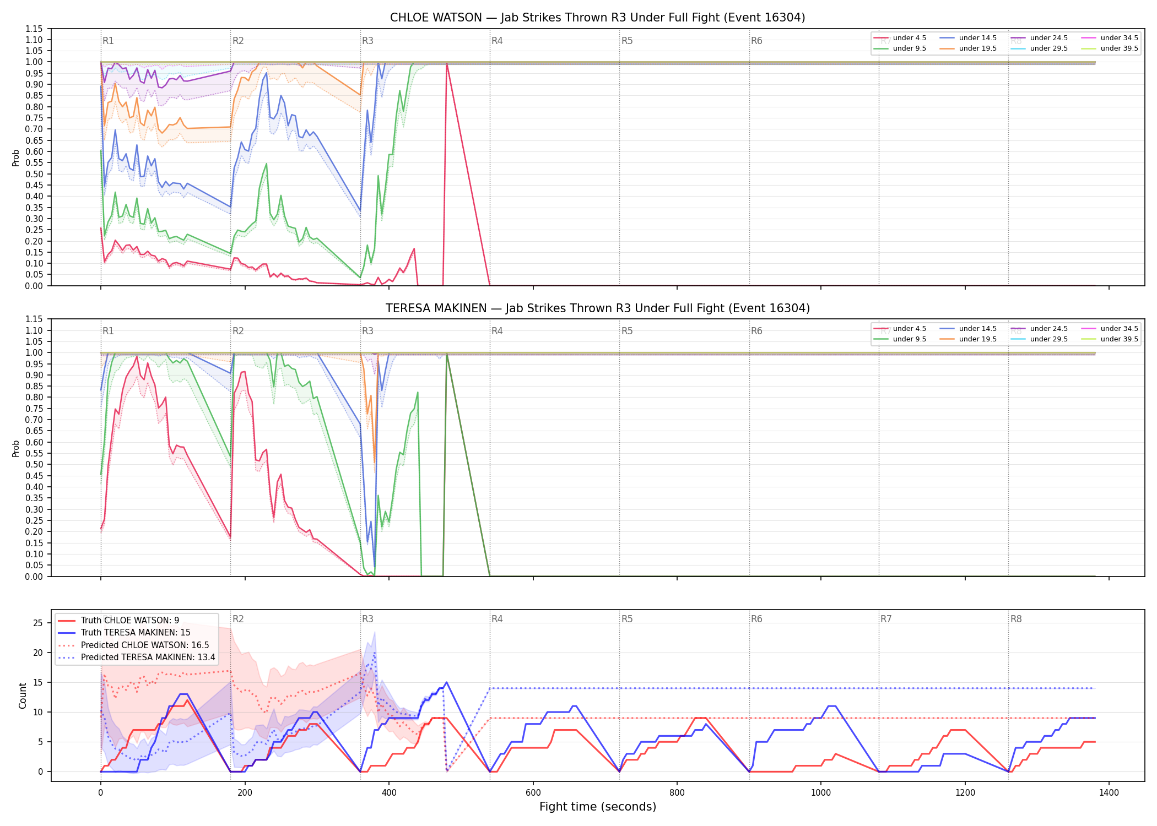Click the R2 round label in the Count chart
Screen dimensions: 1157x826
(238, 619)
